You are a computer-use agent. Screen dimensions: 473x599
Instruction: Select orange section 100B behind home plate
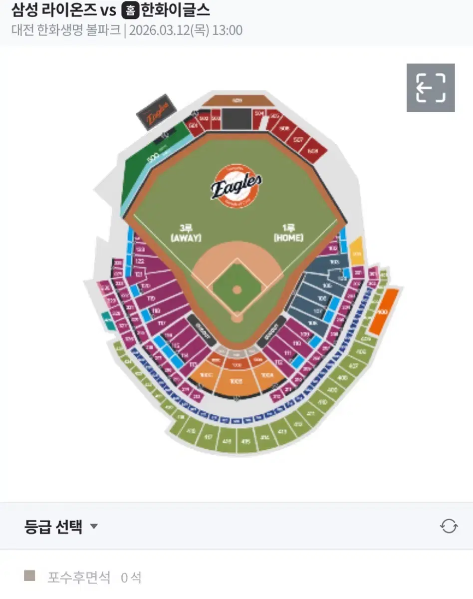(236, 382)
